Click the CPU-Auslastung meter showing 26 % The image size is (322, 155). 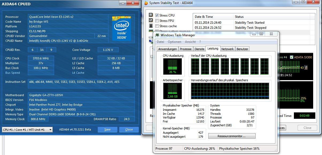click(172, 66)
